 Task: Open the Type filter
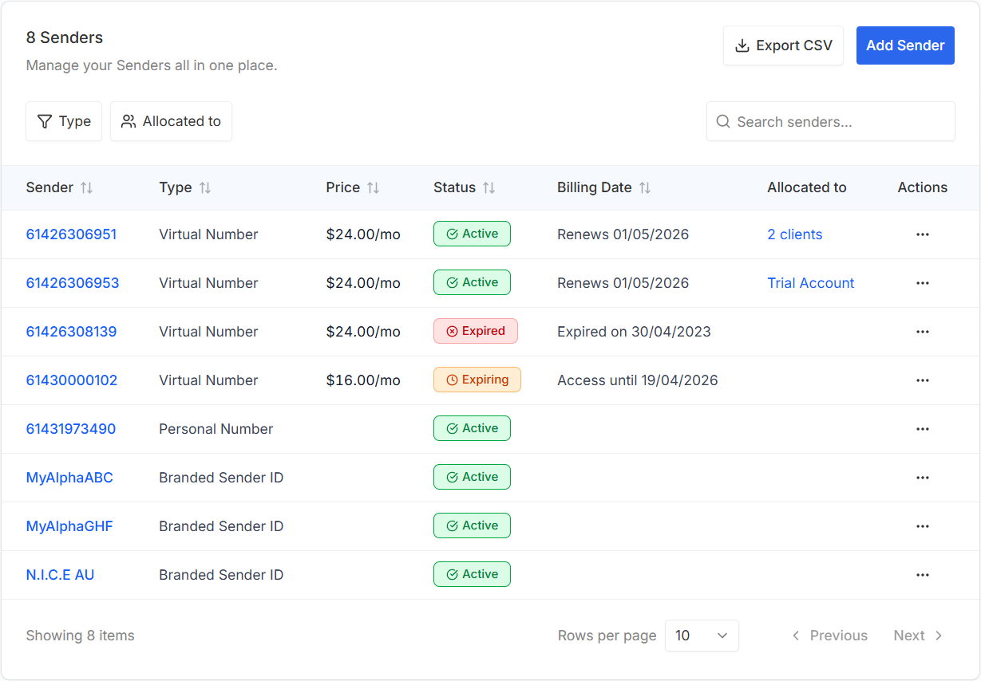[x=64, y=121]
